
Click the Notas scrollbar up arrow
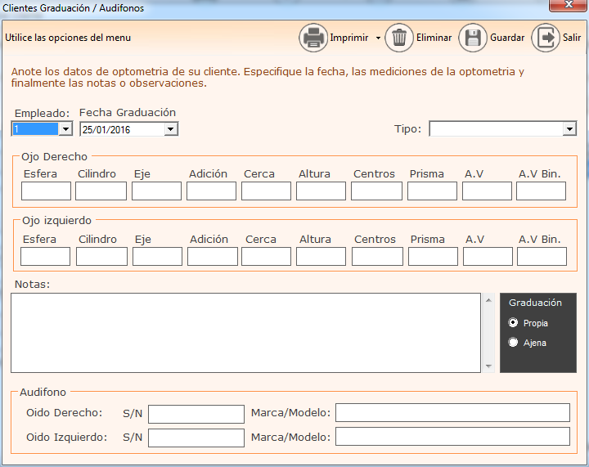[x=488, y=300]
